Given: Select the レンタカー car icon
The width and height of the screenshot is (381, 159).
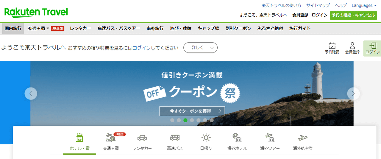Looking at the screenshot, I should click(x=142, y=138).
